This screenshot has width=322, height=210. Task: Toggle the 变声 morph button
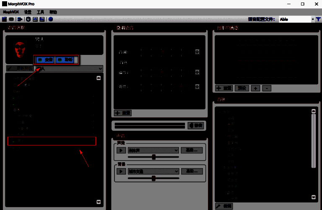(x=45, y=60)
